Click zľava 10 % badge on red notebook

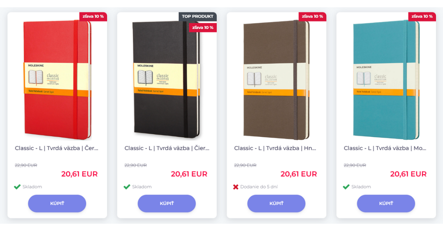(93, 17)
